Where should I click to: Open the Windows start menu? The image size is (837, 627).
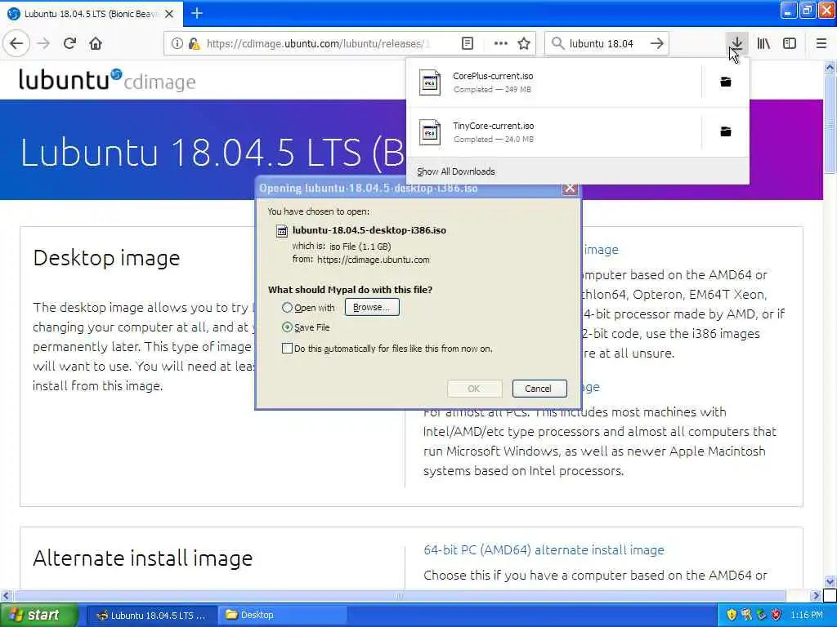[x=38, y=616]
